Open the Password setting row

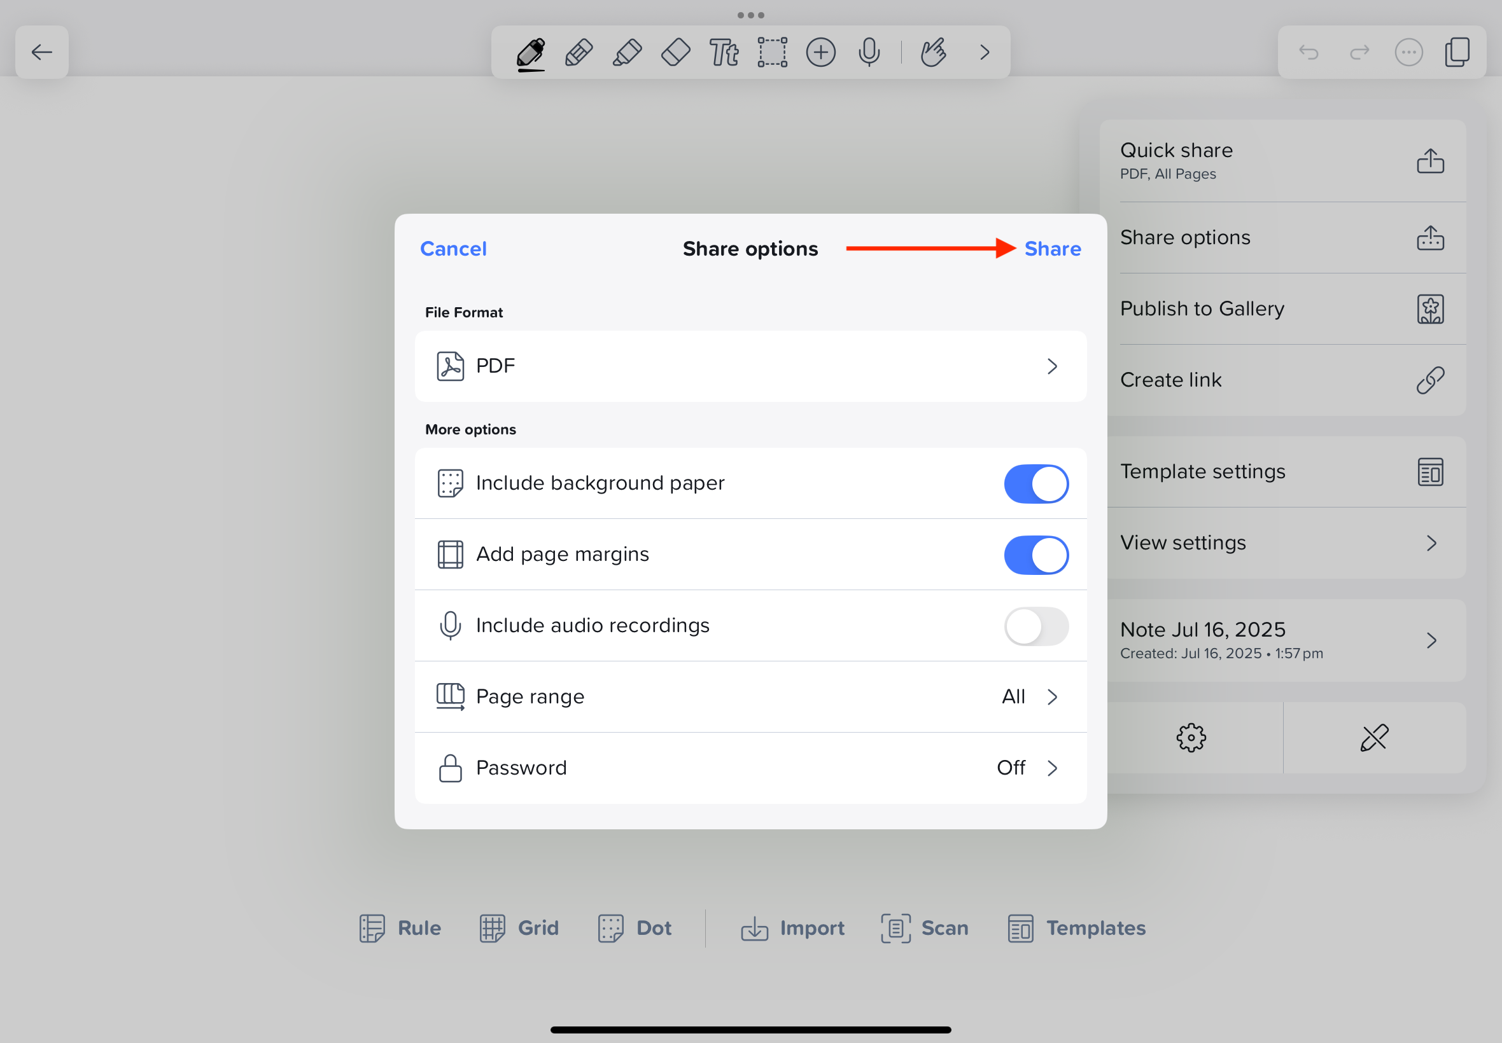coord(750,768)
